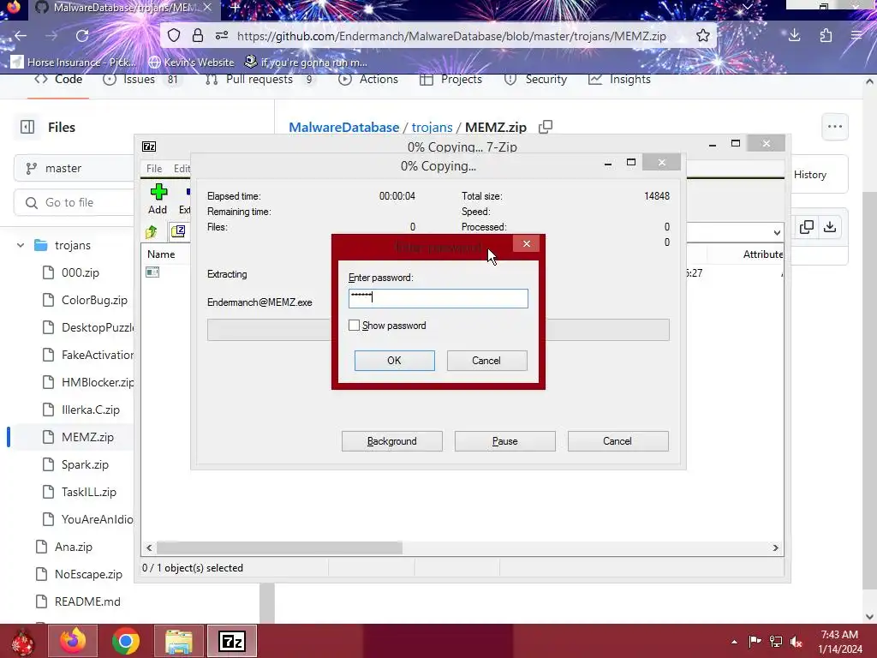Open Illerka.C.zip in file tree
The height and width of the screenshot is (658, 877).
point(90,410)
